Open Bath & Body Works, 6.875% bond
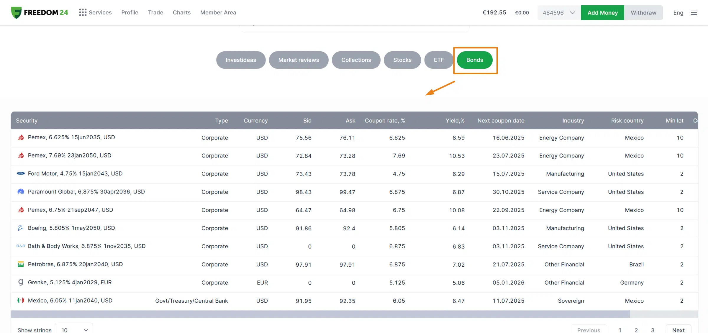 (86, 246)
